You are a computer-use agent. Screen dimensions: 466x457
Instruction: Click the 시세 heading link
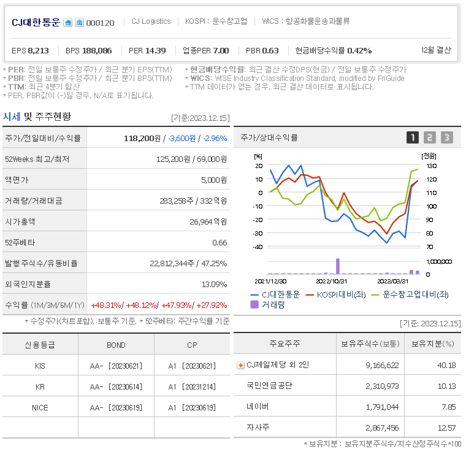pos(11,117)
